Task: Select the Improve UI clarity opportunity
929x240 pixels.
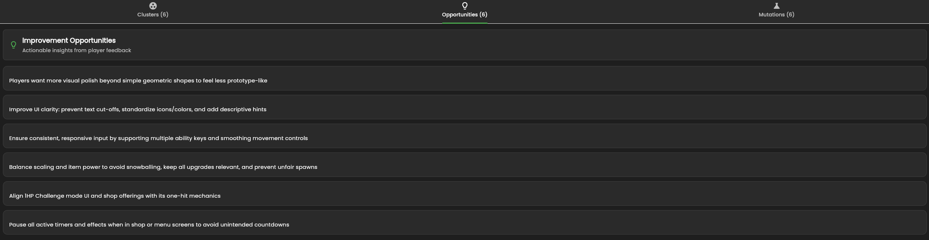Action: coord(137,109)
